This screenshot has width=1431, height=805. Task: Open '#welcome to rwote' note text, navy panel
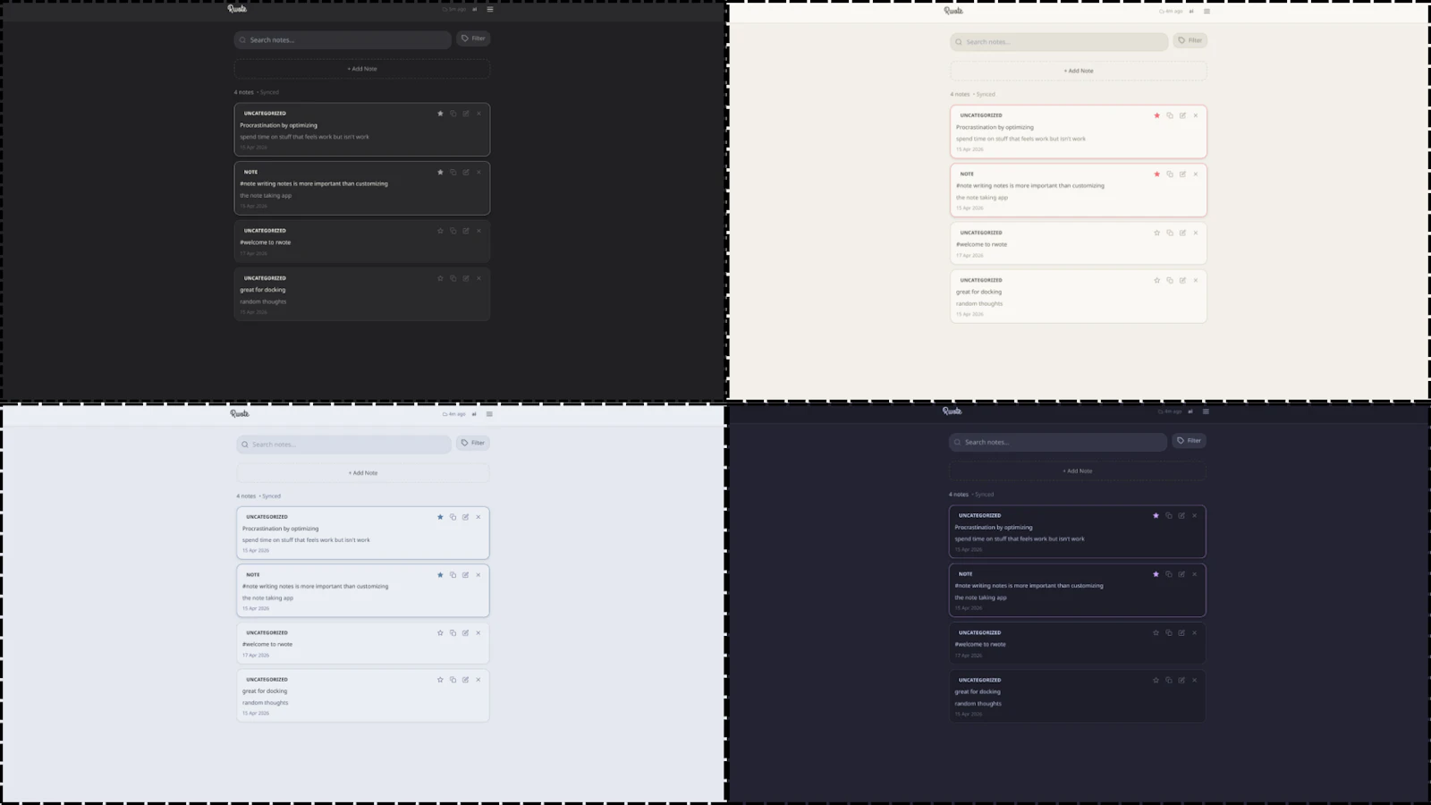(x=980, y=644)
